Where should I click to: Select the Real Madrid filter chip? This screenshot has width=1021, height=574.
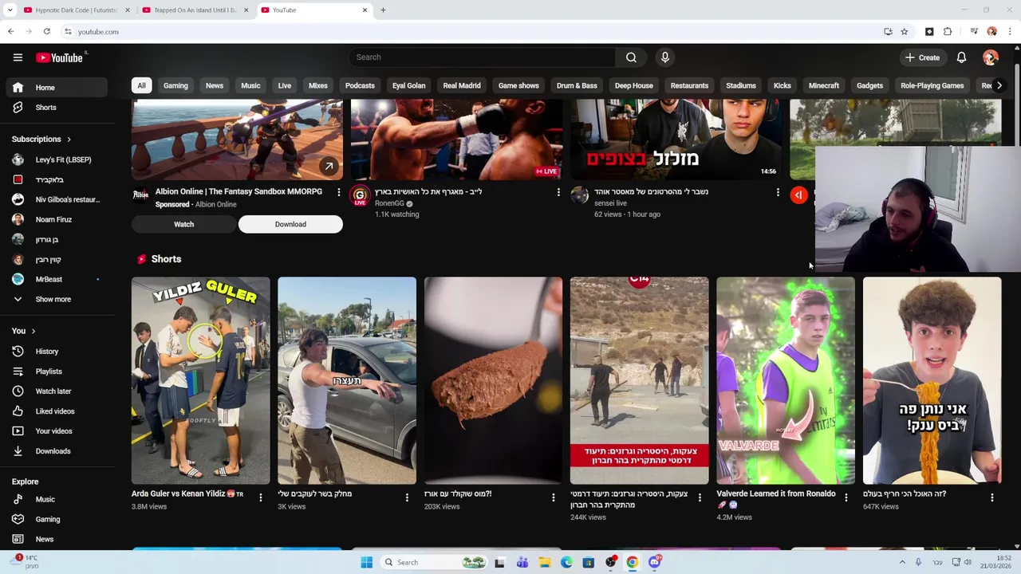(x=462, y=86)
